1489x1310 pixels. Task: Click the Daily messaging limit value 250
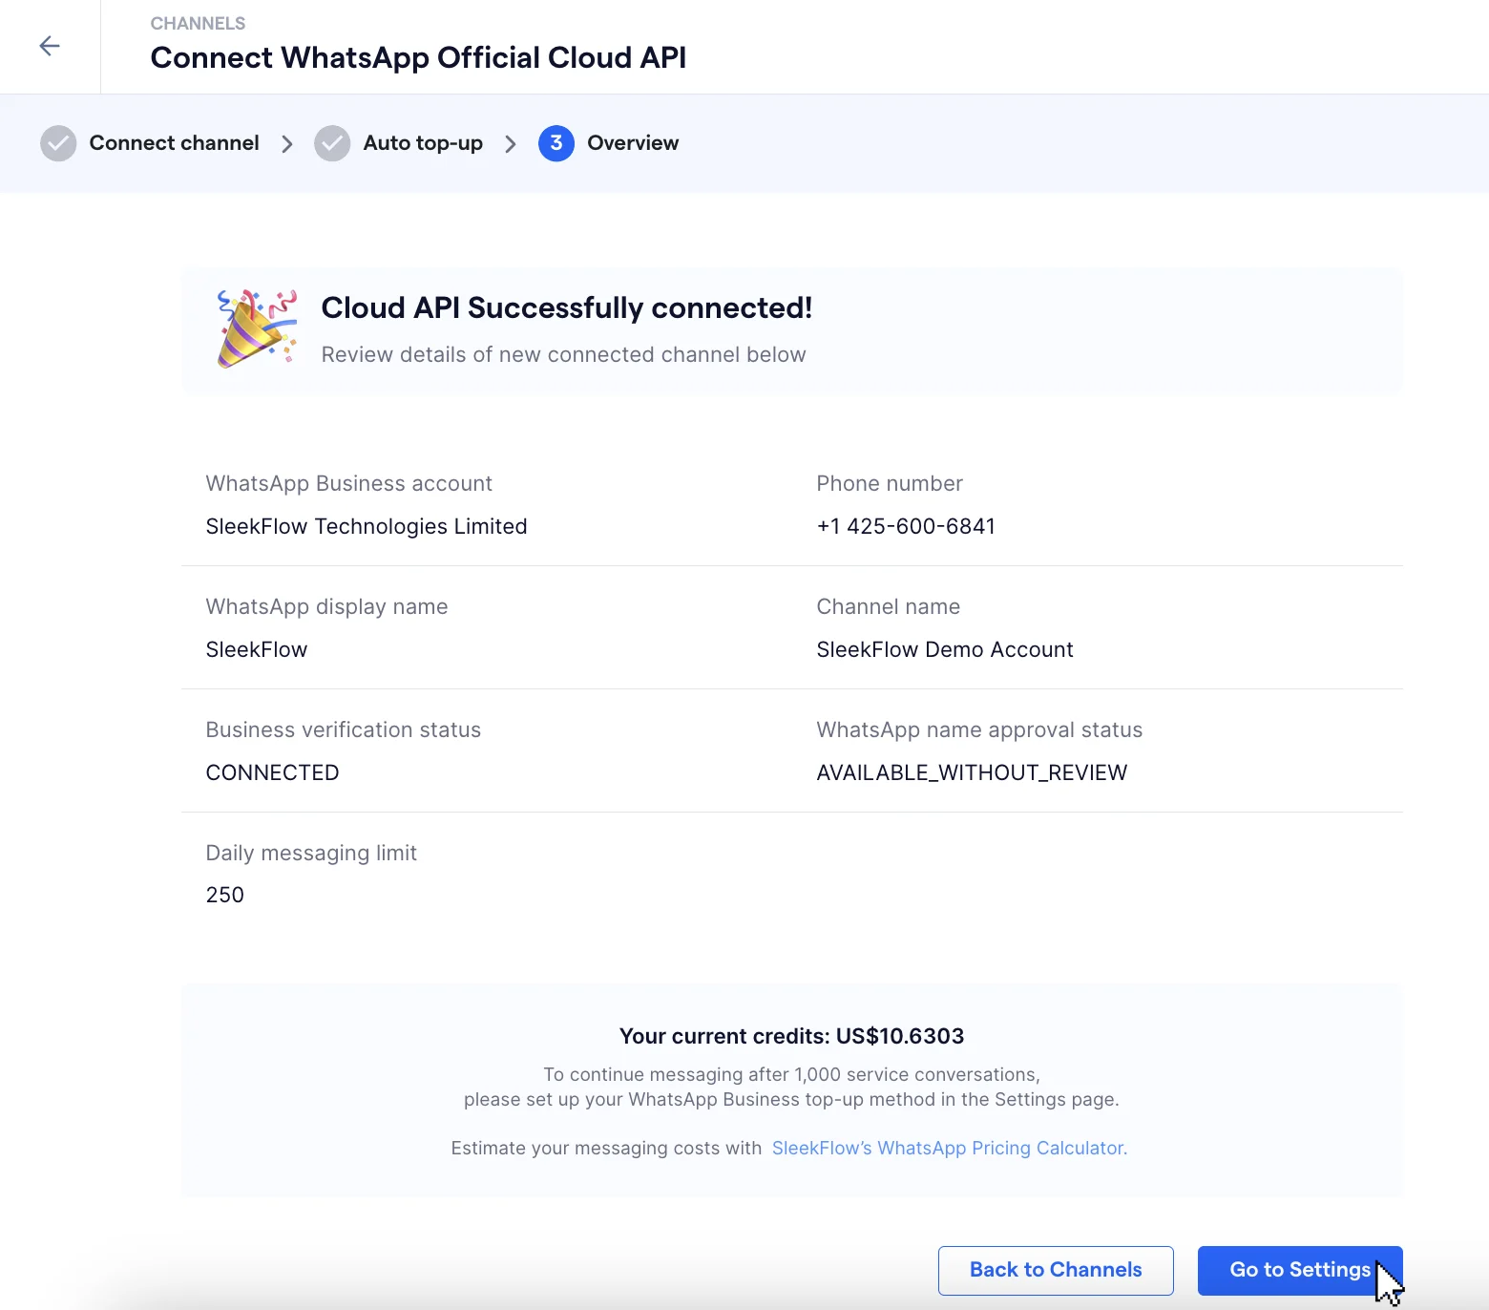click(224, 895)
